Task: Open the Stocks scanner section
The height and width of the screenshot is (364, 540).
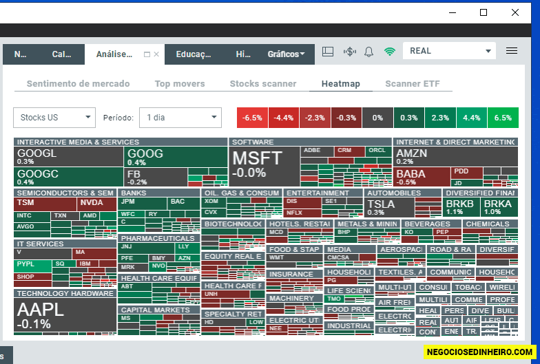Action: click(x=263, y=84)
